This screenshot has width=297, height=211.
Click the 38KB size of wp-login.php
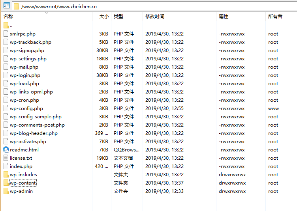coord(102,75)
